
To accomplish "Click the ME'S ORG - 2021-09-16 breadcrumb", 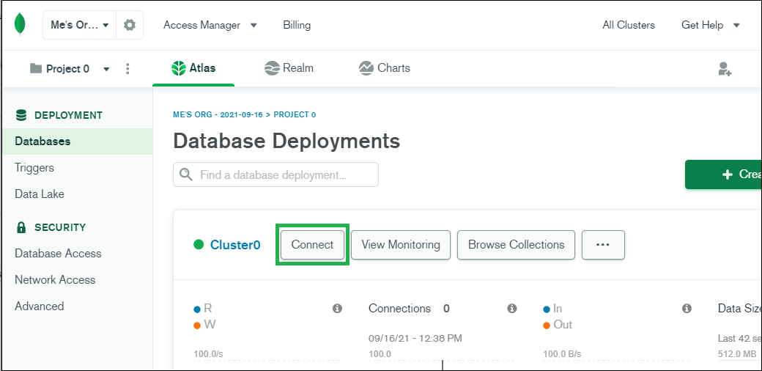I will point(218,115).
